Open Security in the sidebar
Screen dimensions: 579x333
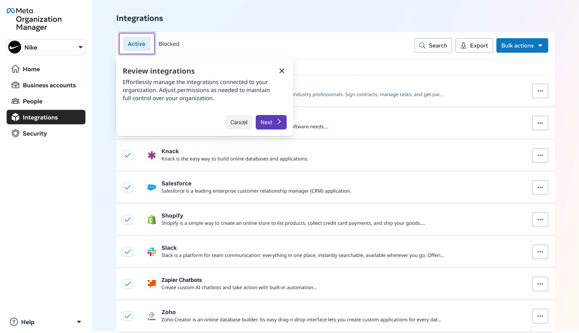click(x=35, y=134)
